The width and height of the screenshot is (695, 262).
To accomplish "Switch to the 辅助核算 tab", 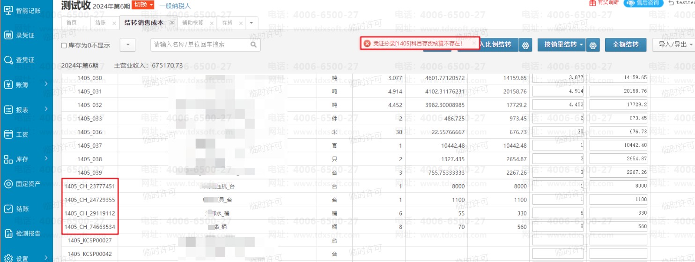I will click(192, 22).
